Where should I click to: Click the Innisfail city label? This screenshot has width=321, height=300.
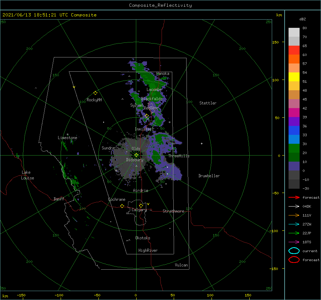[x=144, y=129]
